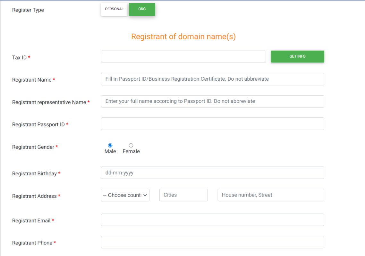The width and height of the screenshot is (365, 256).
Task: Switch register type to PERSONAL
Action: click(114, 9)
